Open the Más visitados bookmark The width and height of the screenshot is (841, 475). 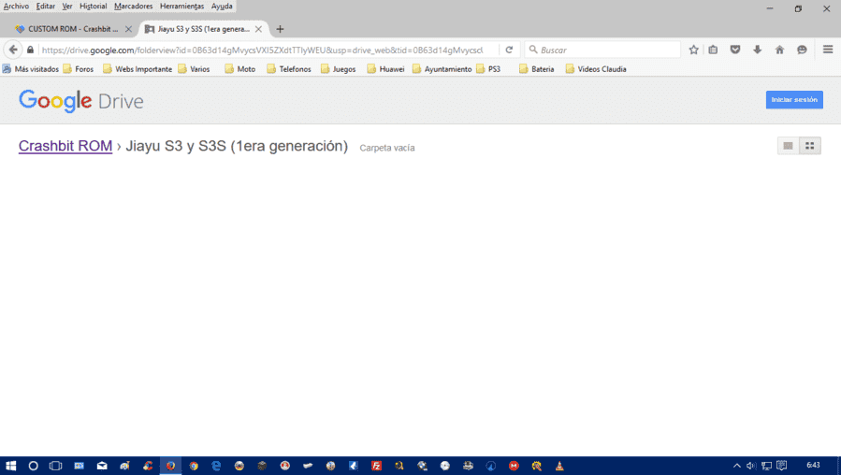pos(31,69)
